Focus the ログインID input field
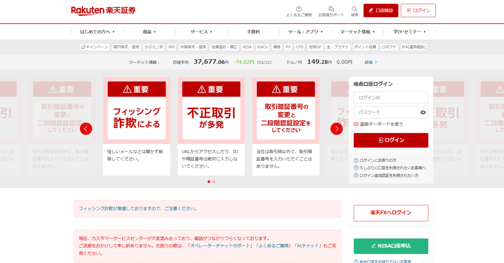The height and width of the screenshot is (263, 504). [391, 98]
